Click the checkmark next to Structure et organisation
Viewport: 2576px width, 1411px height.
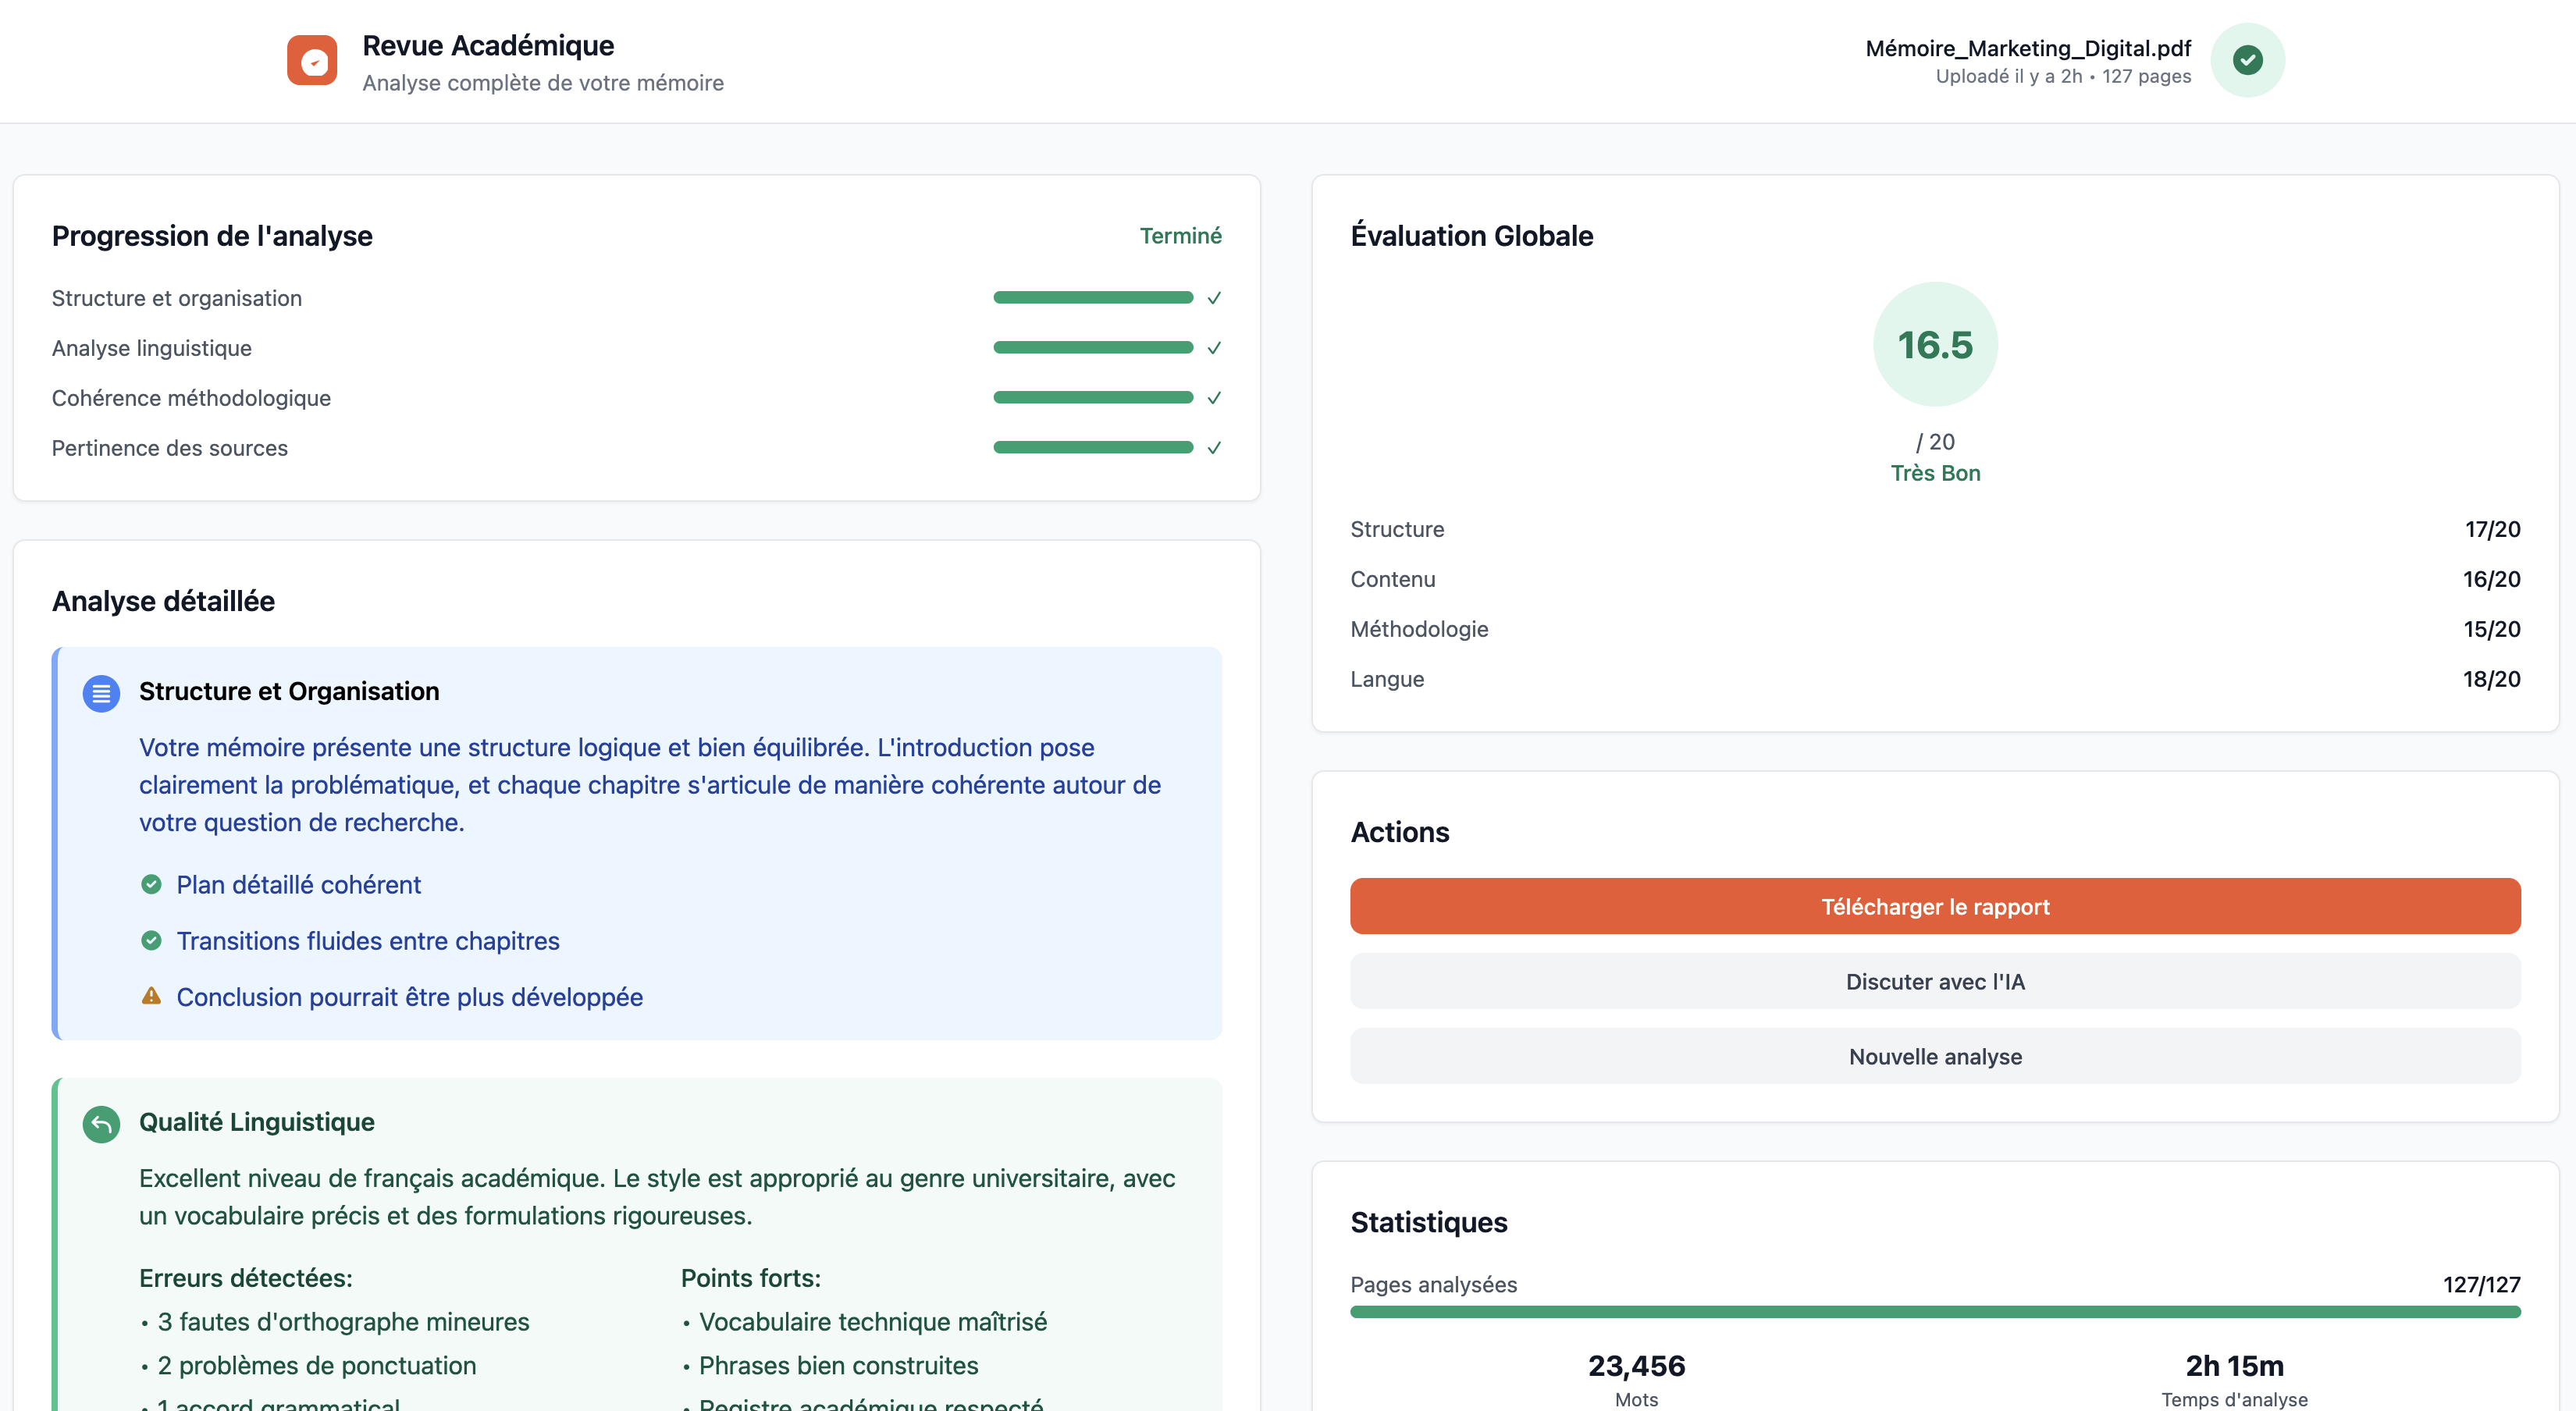click(x=1214, y=298)
